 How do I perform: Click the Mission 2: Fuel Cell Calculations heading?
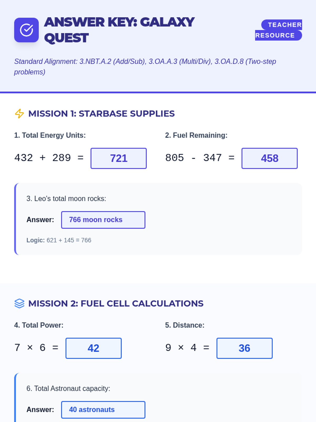[x=116, y=304]
